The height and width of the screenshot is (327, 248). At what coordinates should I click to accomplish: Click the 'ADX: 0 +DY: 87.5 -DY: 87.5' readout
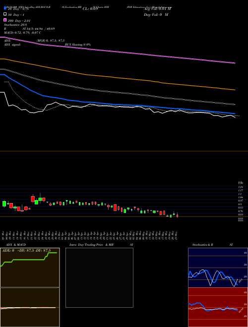coord(26,251)
